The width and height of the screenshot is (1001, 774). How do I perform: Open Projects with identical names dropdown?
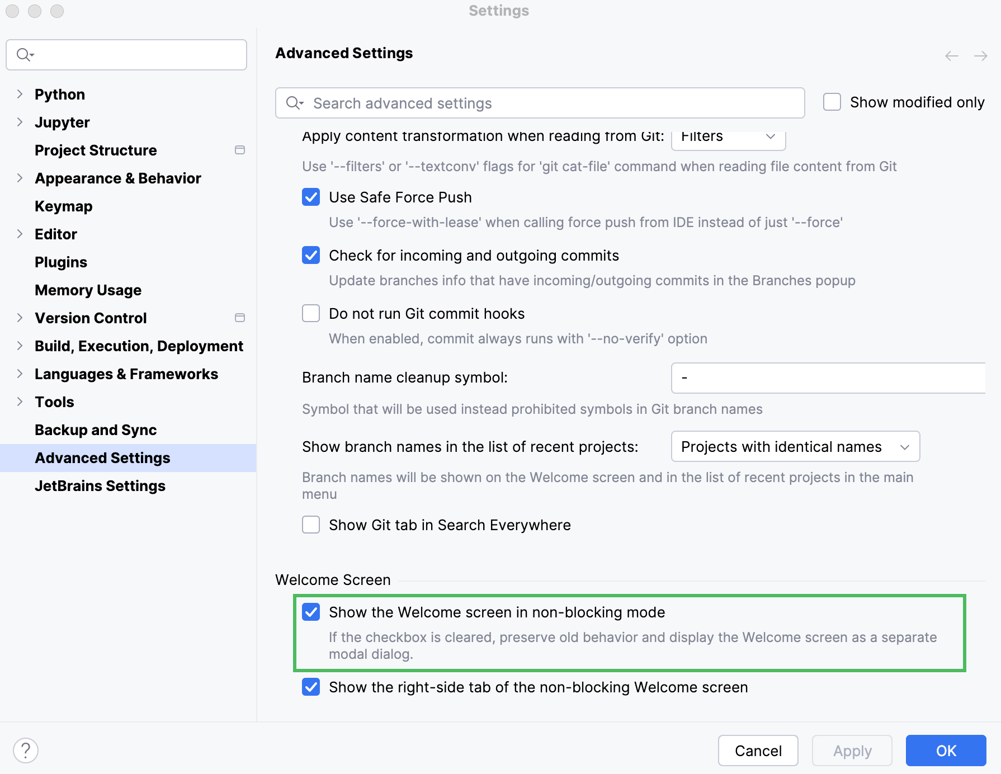[x=795, y=446]
